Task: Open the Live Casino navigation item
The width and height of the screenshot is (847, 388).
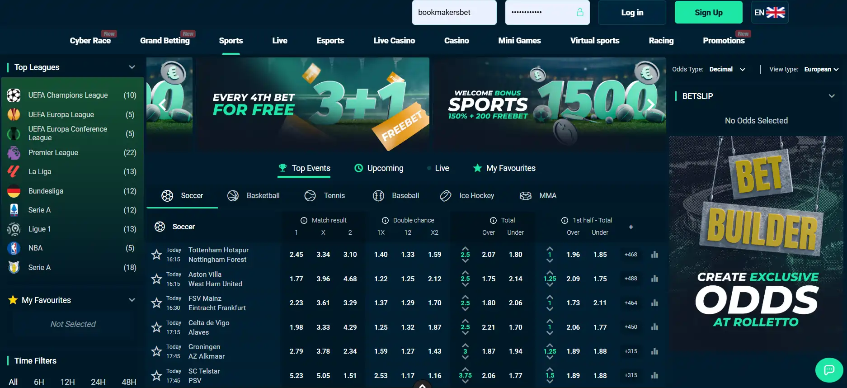Action: click(394, 41)
